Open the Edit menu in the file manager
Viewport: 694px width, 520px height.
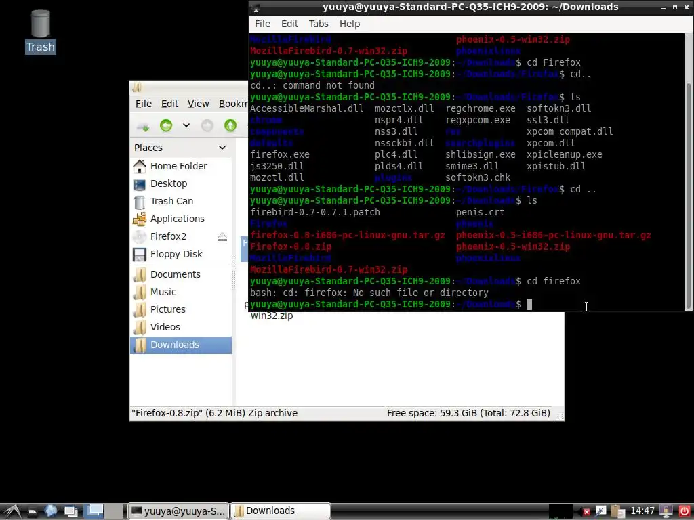click(169, 104)
